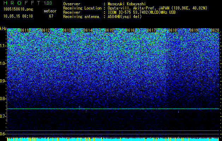The height and width of the screenshot is (141, 222).
Task: Click the 0611 time marker
Action: (24, 30)
